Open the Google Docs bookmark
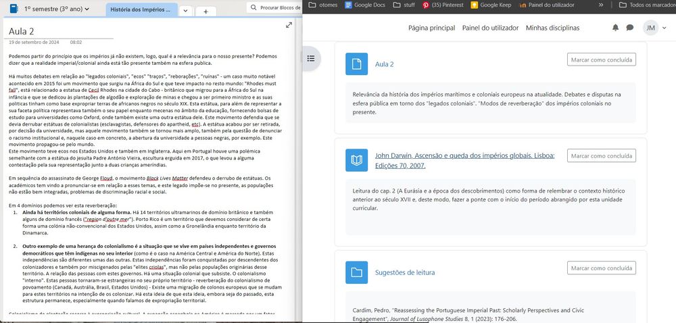Image resolution: width=676 pixels, height=323 pixels. pyautogui.click(x=365, y=5)
